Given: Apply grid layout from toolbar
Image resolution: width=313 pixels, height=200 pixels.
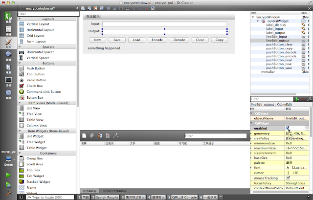Looking at the screenshot, I should tap(140, 8).
